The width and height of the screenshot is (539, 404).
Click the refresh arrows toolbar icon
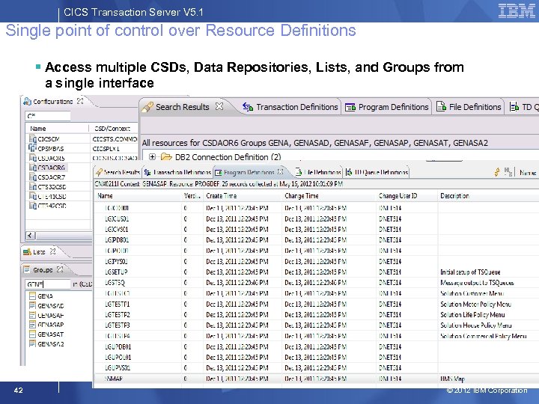pos(497,172)
